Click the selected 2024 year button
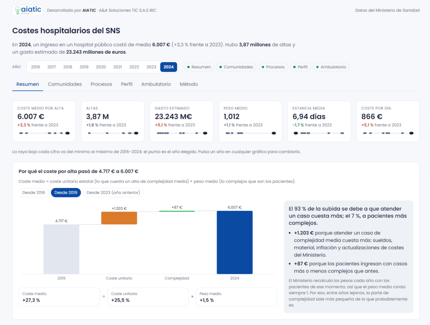 tap(169, 67)
